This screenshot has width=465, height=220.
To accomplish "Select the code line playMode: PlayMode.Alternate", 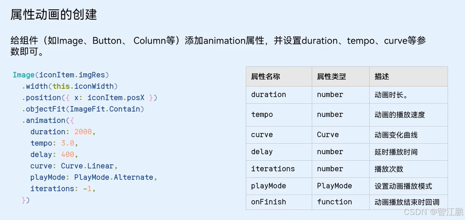I will [x=93, y=177].
